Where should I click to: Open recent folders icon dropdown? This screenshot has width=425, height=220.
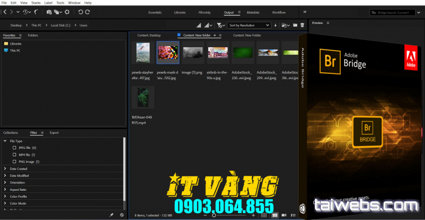[x=286, y=25]
